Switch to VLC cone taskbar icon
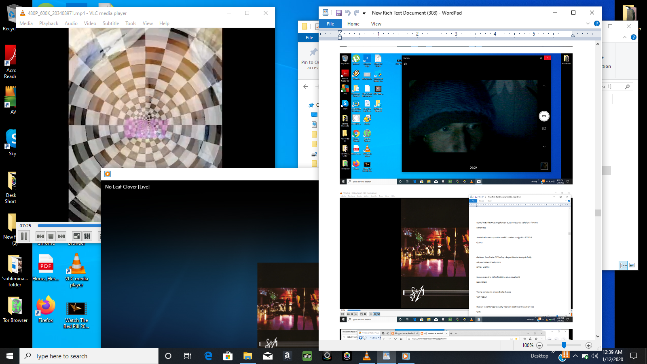This screenshot has height=364, width=647. (x=367, y=356)
